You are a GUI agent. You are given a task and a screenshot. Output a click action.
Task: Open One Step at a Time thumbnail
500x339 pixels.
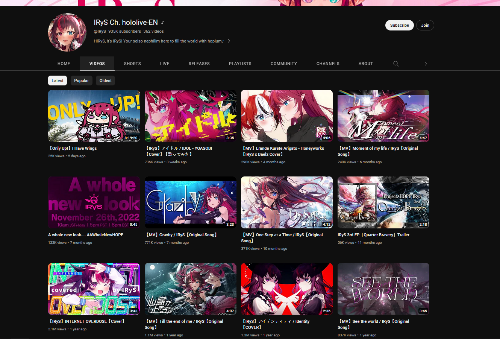pyautogui.click(x=287, y=202)
